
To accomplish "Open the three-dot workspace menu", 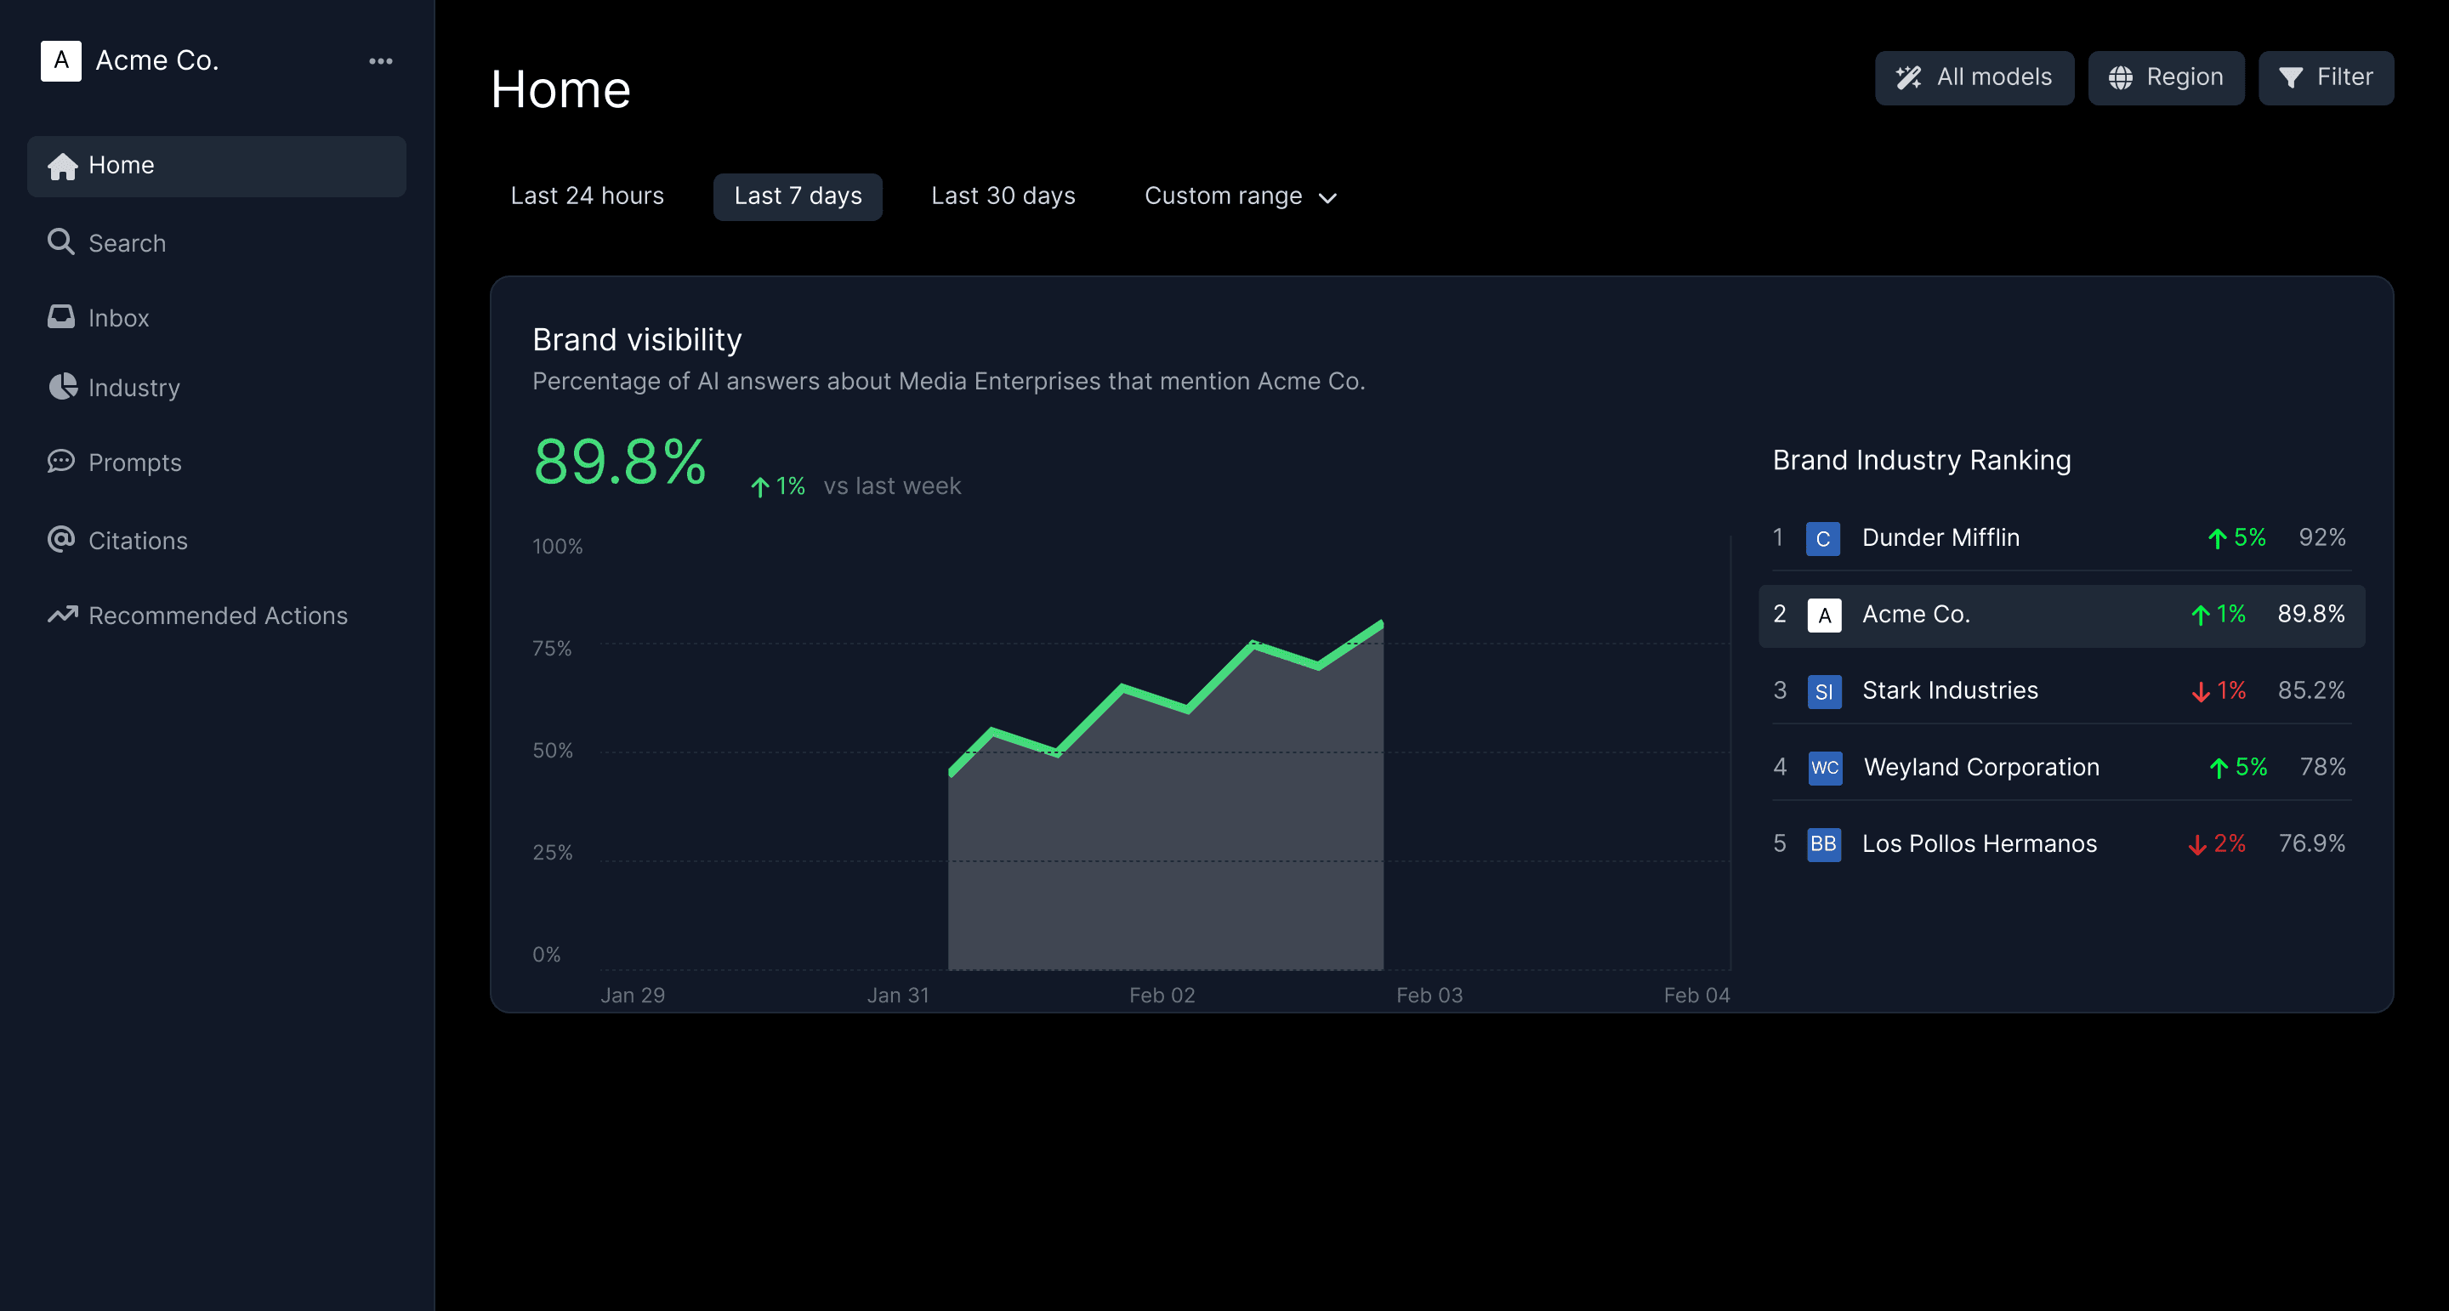I will [x=380, y=61].
